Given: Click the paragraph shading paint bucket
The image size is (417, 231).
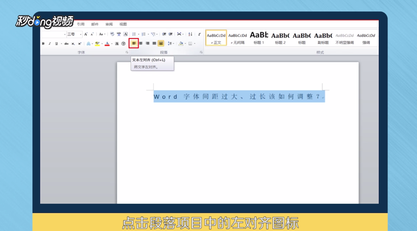Looking at the screenshot, I should (181, 43).
